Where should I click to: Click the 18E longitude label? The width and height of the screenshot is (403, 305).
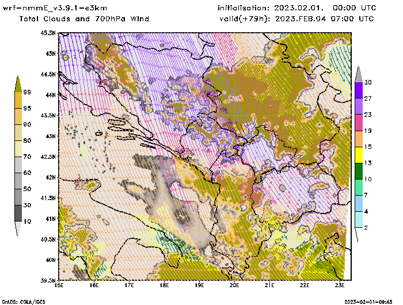164,285
